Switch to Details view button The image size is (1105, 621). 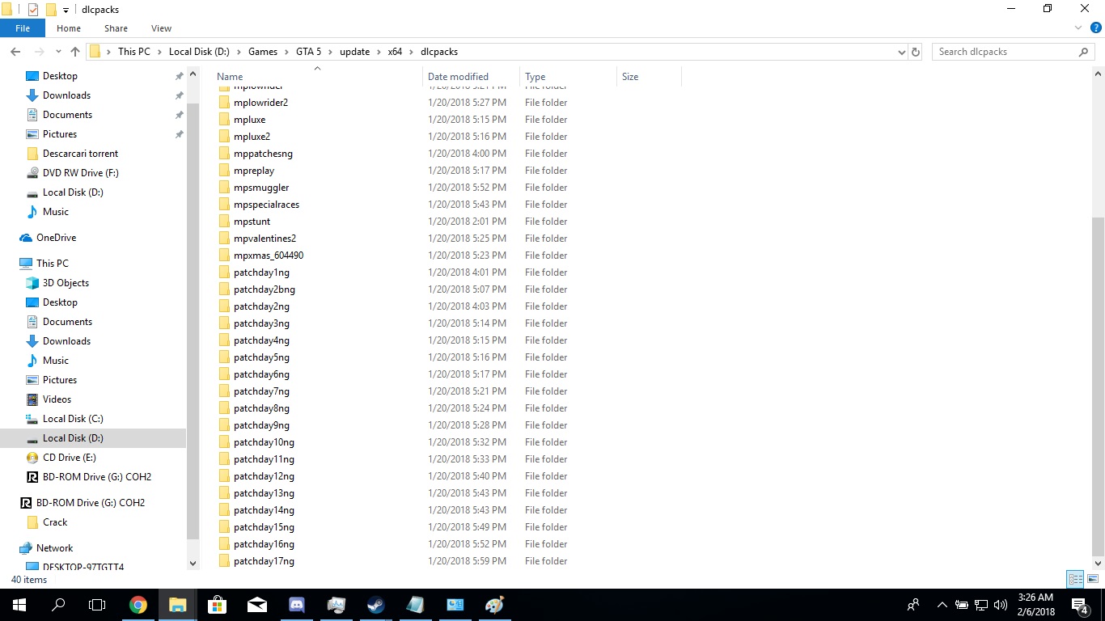[x=1075, y=579]
